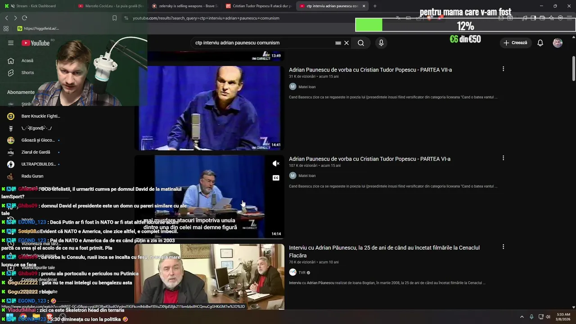This screenshot has width=576, height=324.
Task: Close the ctp interviu adrian paunescu tab
Action: pyautogui.click(x=364, y=6)
